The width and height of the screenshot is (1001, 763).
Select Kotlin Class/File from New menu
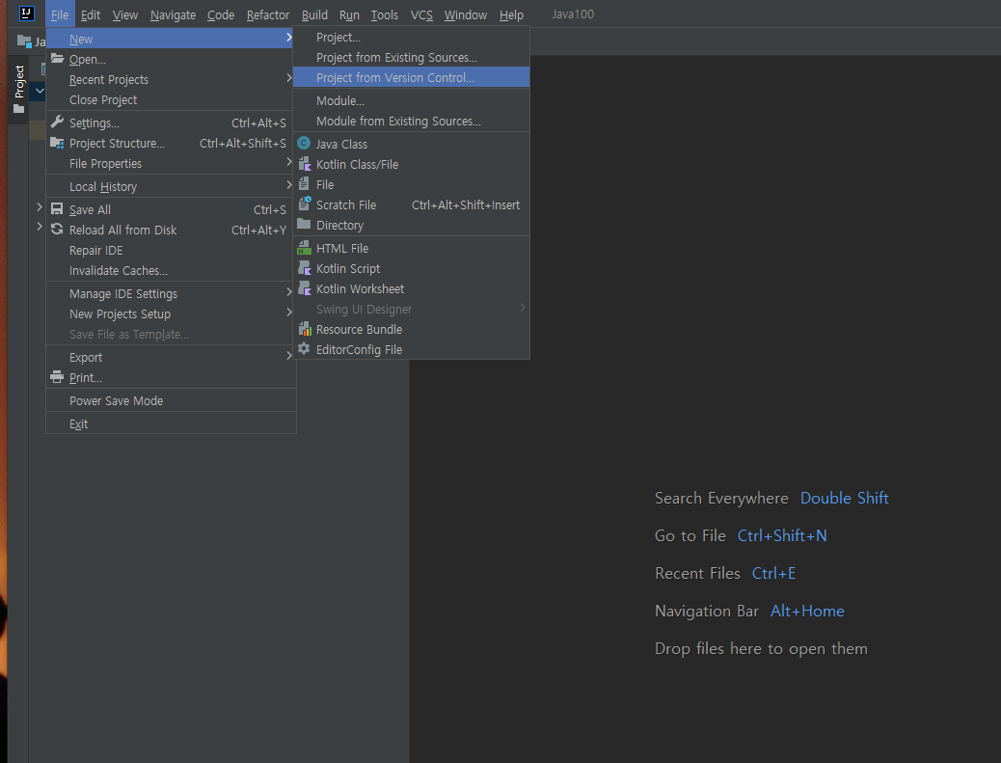pyautogui.click(x=357, y=163)
